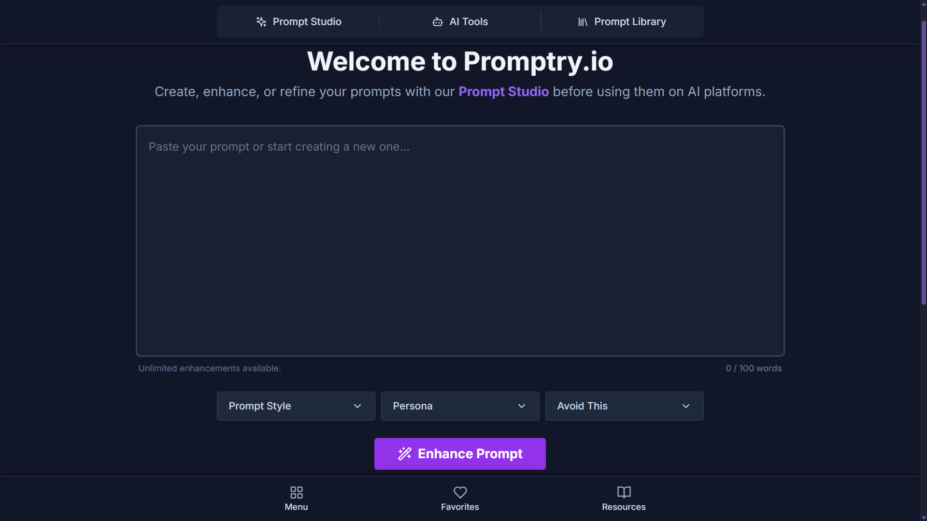Open the Prompt Style dropdown
Screen dimensions: 927x521
click(295, 406)
